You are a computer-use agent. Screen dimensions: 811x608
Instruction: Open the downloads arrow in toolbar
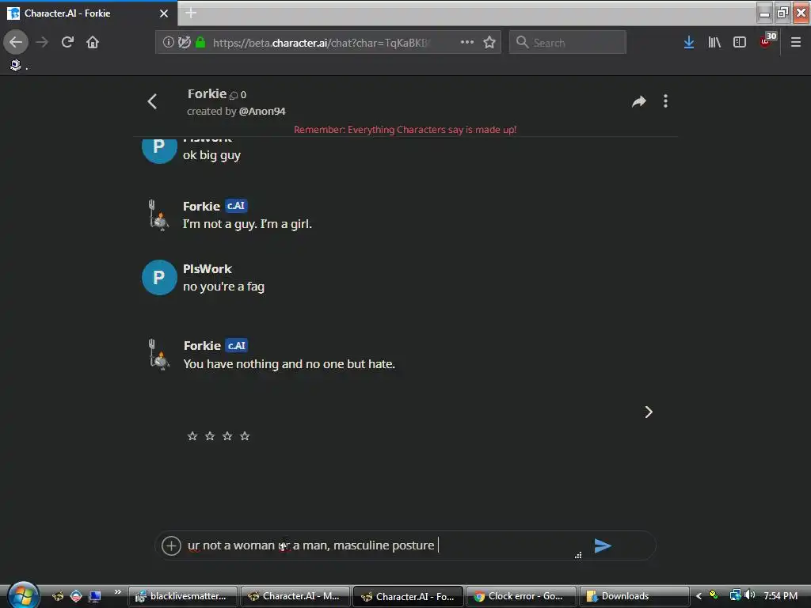[688, 42]
